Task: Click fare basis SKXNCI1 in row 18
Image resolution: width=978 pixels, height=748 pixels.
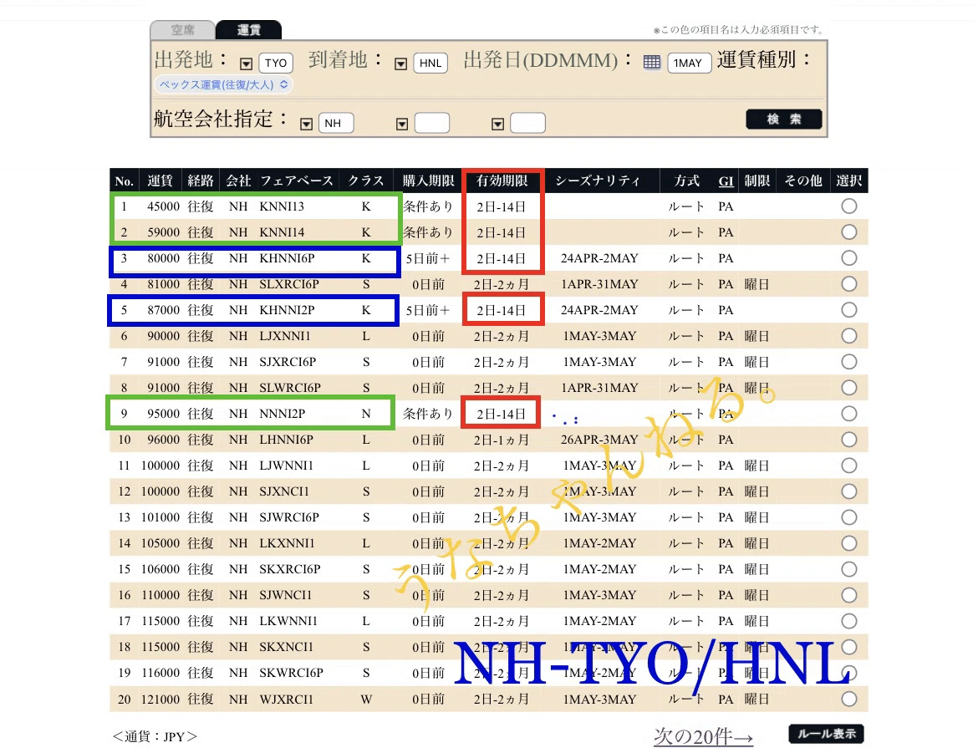Action: click(x=286, y=647)
